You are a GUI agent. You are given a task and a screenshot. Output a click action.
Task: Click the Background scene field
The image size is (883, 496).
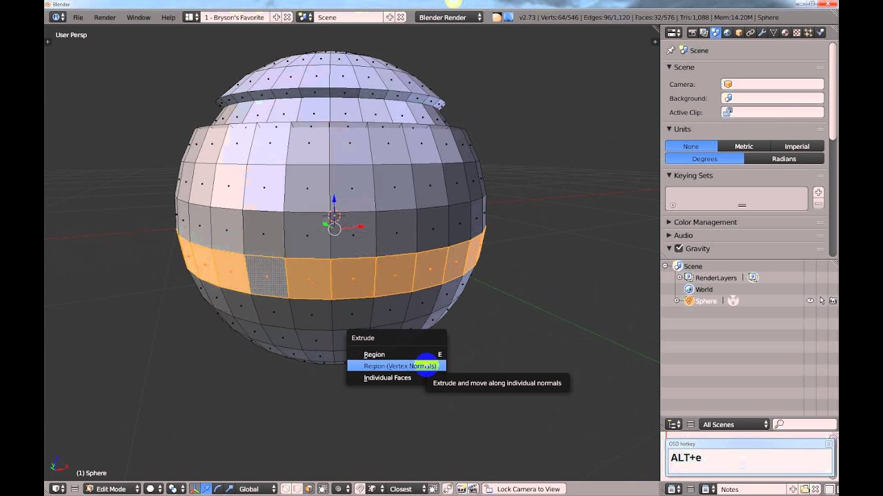pyautogui.click(x=773, y=98)
